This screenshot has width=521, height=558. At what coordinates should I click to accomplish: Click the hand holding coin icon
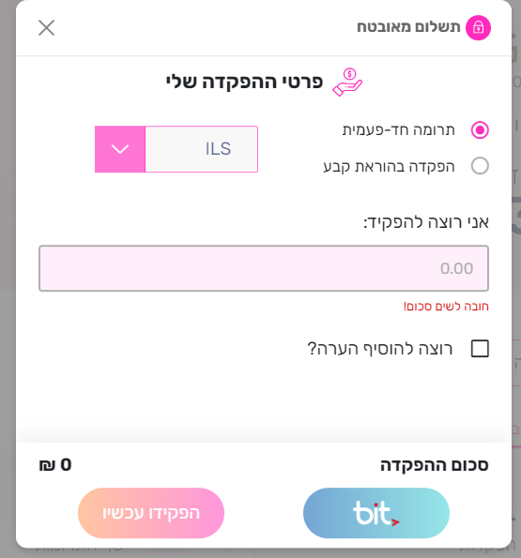(347, 83)
